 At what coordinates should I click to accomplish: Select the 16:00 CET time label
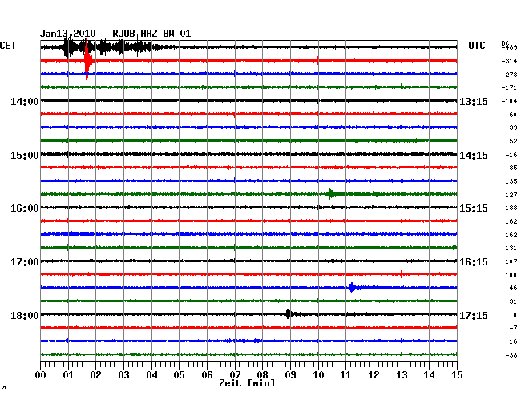25,208
